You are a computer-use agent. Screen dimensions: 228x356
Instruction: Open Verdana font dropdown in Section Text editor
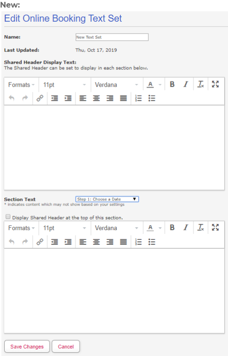[x=117, y=228]
